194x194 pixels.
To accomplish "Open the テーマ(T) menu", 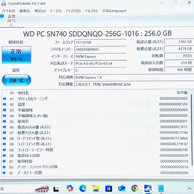I will (56, 11).
